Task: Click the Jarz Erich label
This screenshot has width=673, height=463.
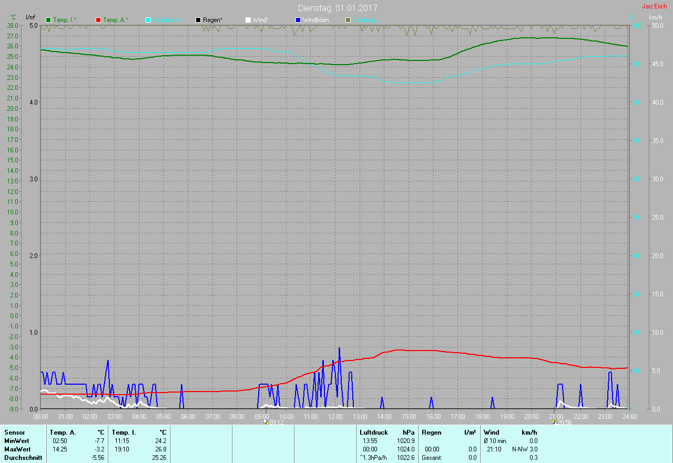Action: [x=654, y=6]
